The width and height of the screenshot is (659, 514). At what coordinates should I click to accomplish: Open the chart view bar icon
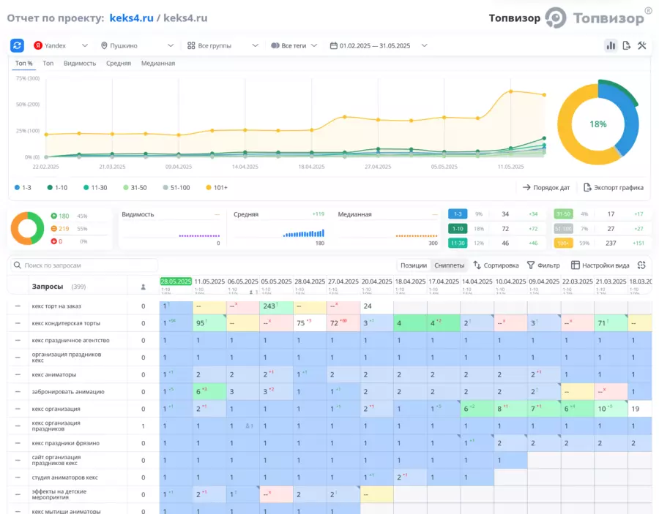click(611, 45)
